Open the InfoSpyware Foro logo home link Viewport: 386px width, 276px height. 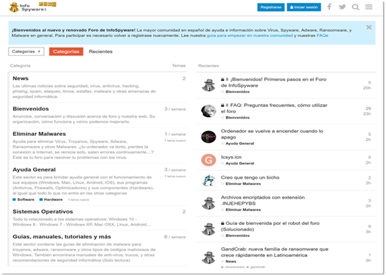tap(32, 7)
